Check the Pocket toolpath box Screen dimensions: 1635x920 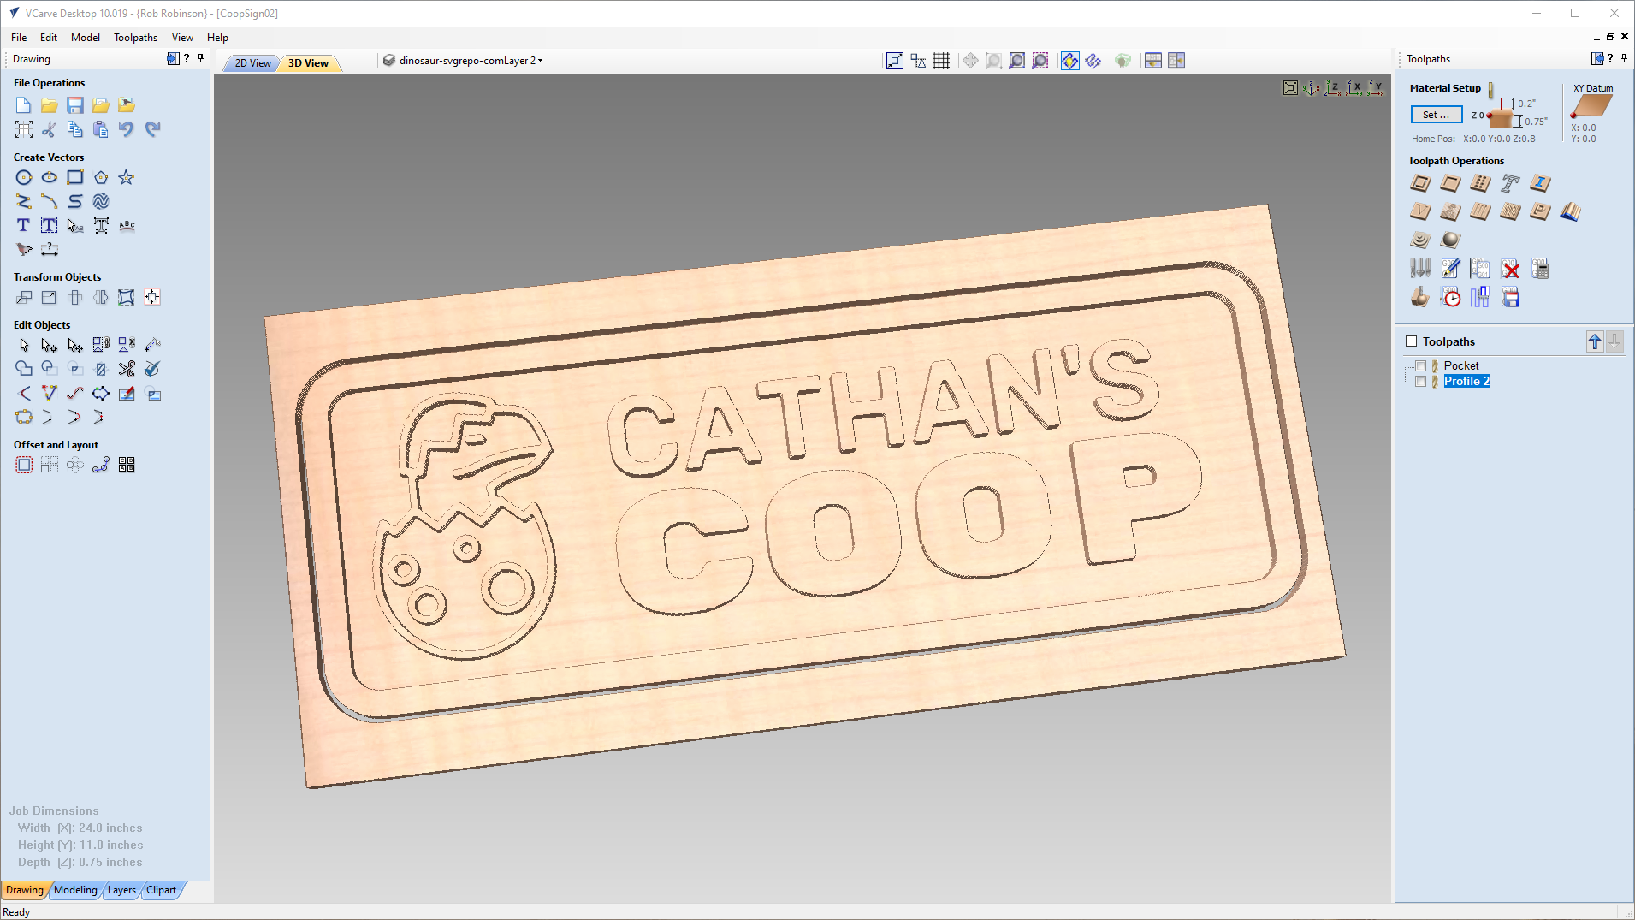[x=1421, y=366]
